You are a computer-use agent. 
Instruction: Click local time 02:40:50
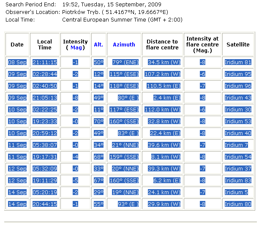tap(45, 86)
